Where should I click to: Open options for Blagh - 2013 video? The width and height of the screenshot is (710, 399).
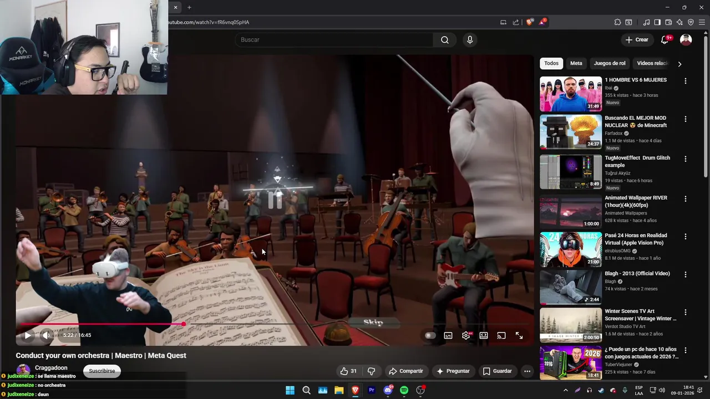[686, 274]
